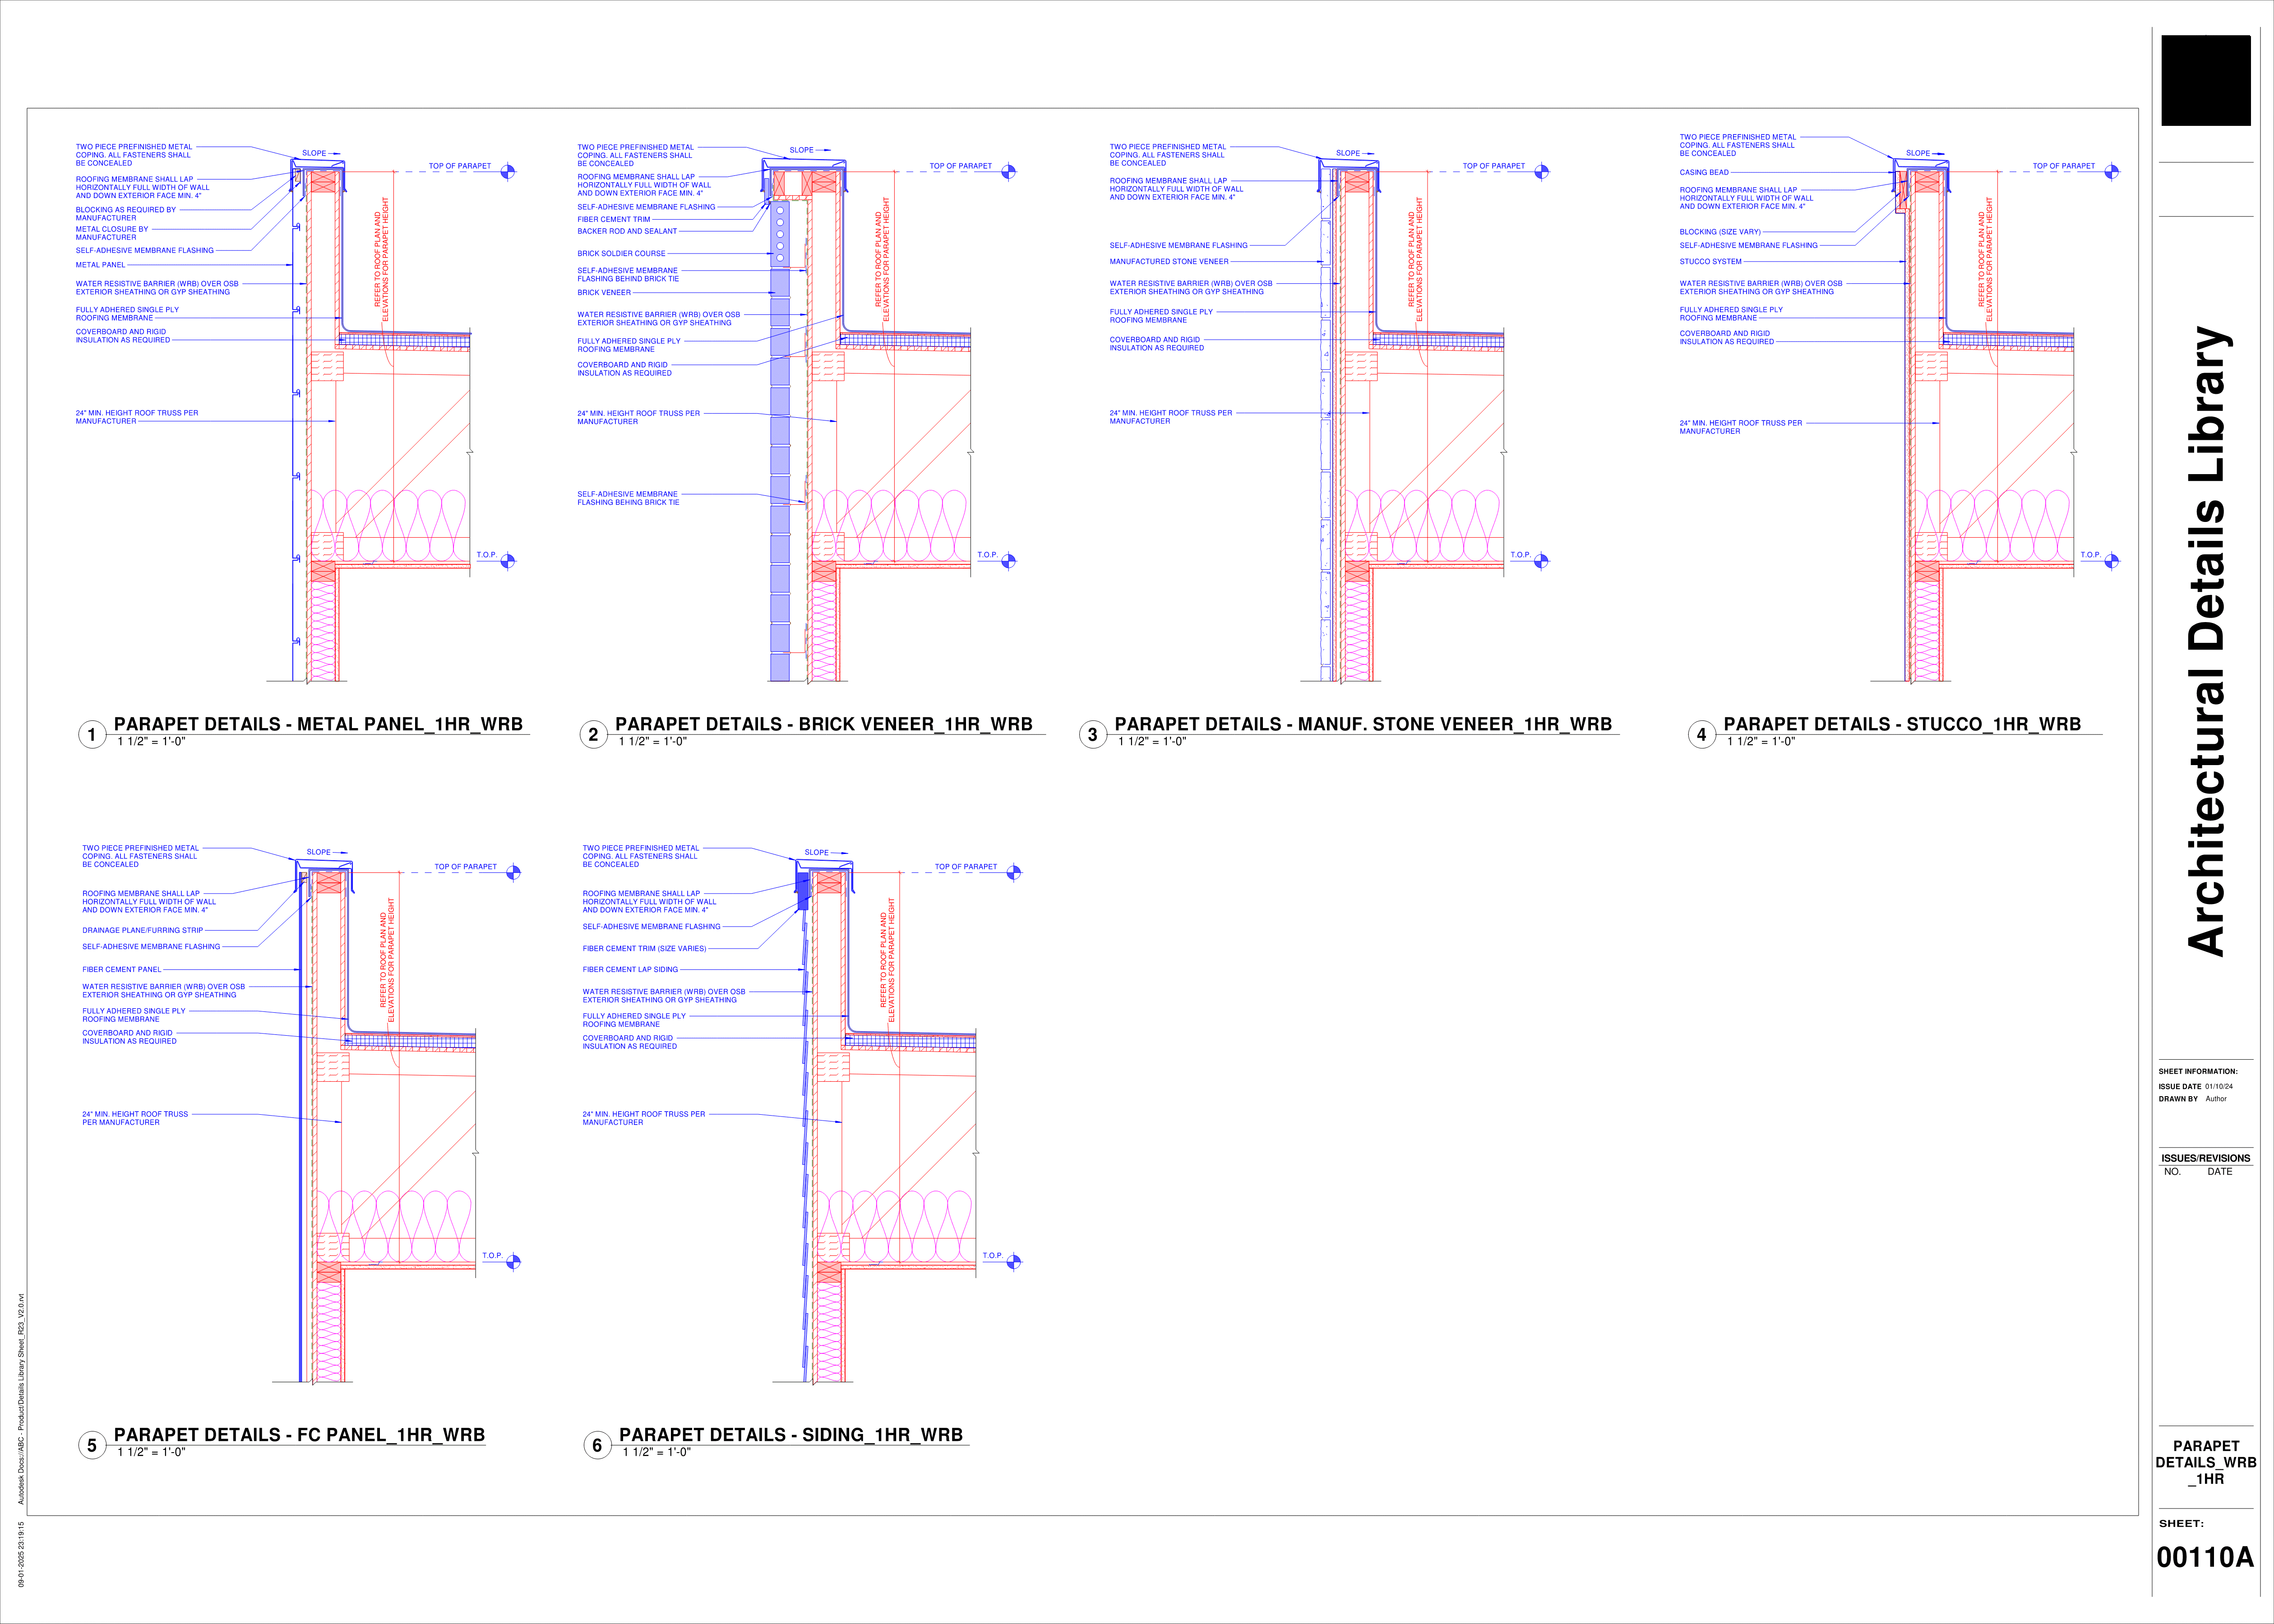
Task: Click the 'Casing Bead' note in stucco detail
Action: 1704,172
